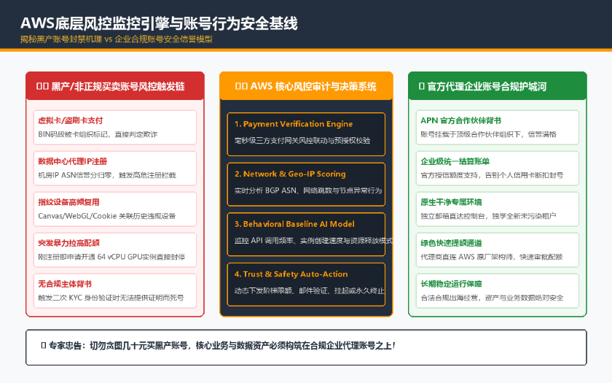
Task: Click '2. Network & Geo-IP Scoring' heading
Action: 290,174
